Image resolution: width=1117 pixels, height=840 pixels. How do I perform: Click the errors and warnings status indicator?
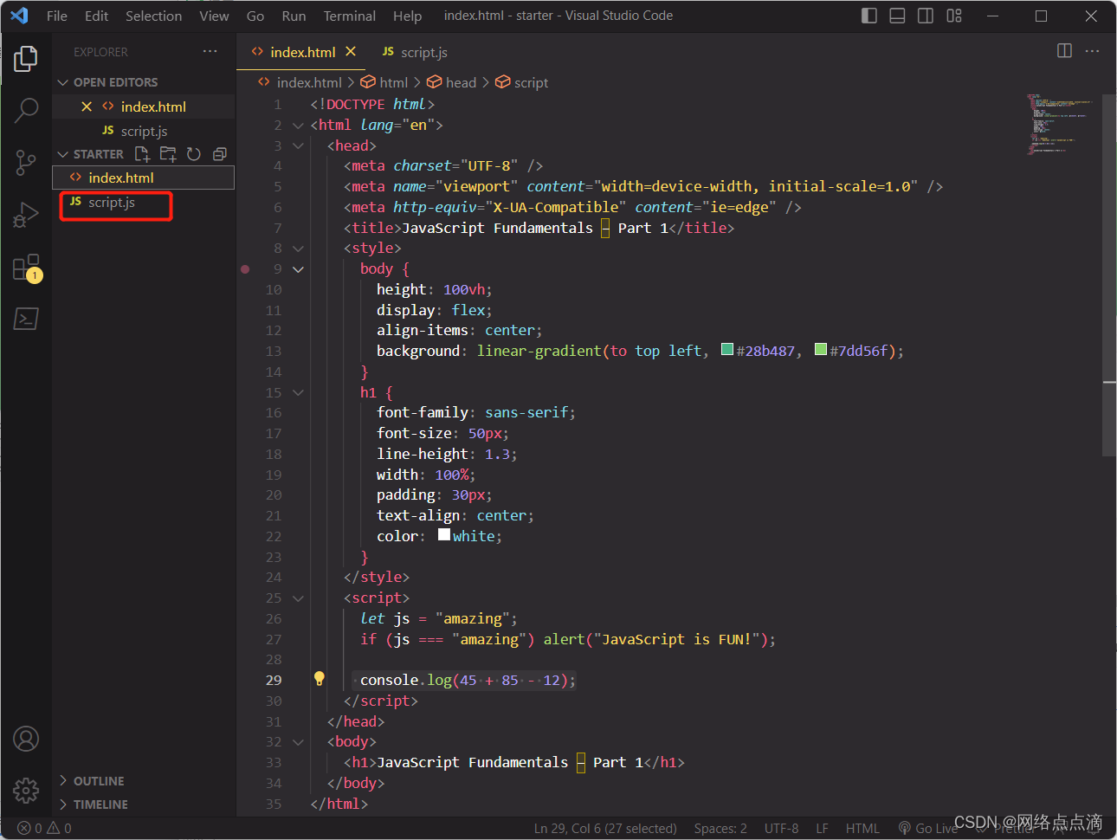44,828
